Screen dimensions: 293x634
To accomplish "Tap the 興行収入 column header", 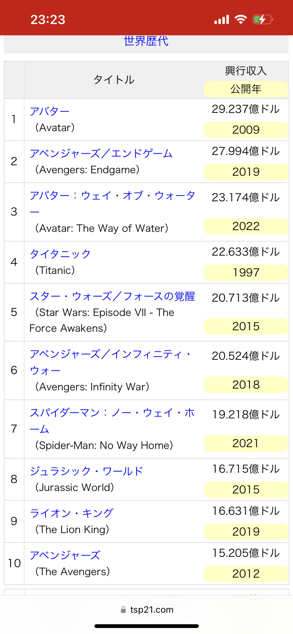I will coord(246,71).
